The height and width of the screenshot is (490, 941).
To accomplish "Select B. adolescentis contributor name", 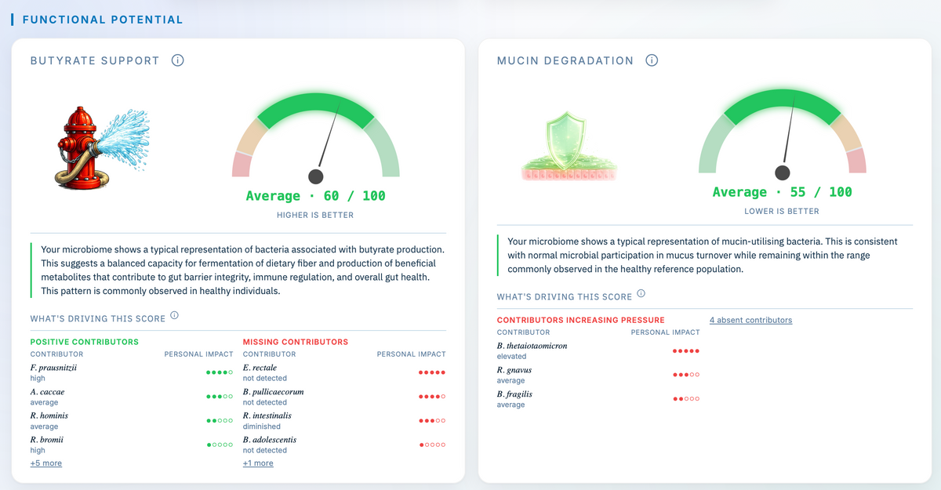I will [x=270, y=440].
